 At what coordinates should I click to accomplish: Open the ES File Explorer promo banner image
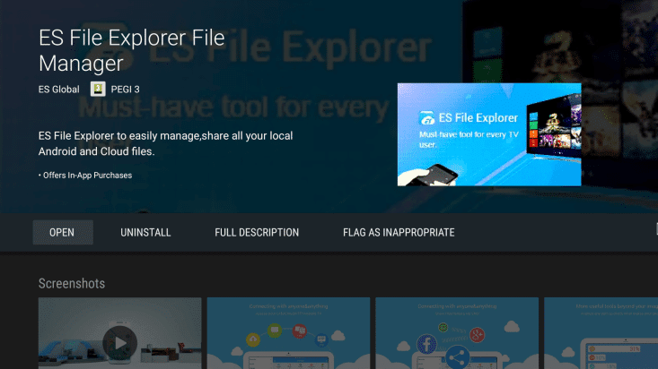(x=489, y=134)
